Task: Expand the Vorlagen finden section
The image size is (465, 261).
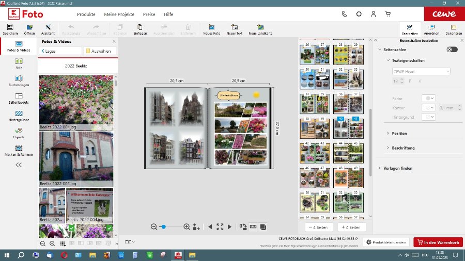Action: tap(398, 168)
